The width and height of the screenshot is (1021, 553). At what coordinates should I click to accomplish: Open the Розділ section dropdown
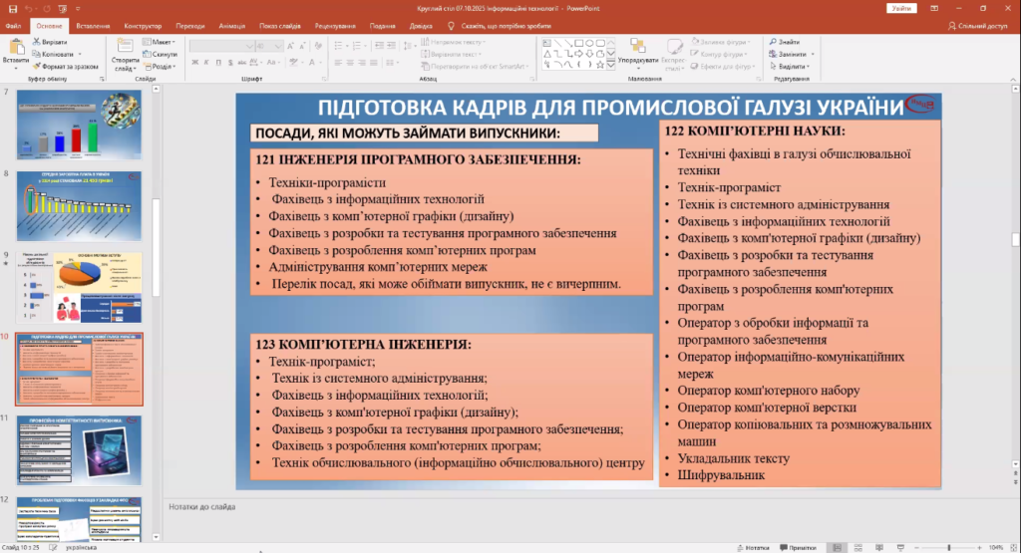tap(161, 67)
